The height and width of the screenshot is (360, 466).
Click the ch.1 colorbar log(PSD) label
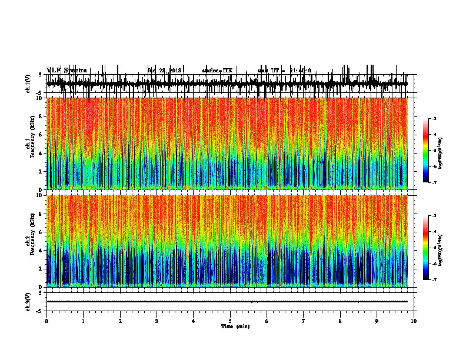(441, 153)
